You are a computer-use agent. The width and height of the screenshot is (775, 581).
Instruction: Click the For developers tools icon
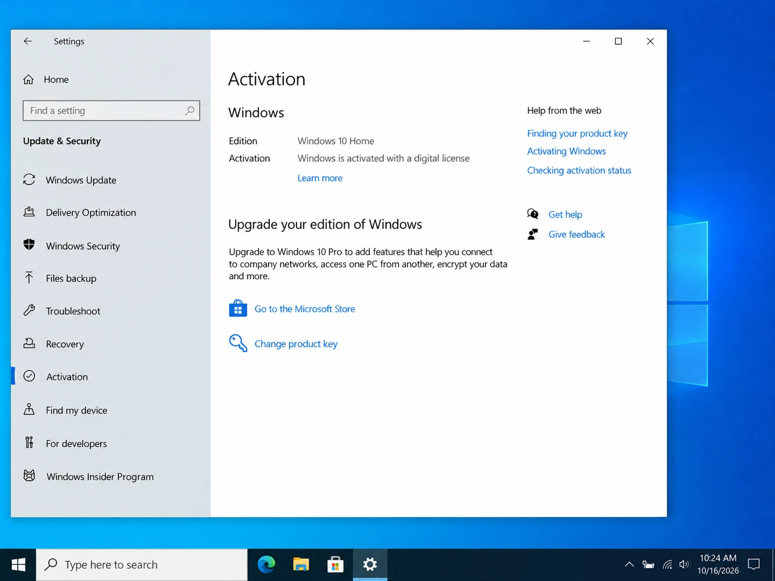coord(29,443)
